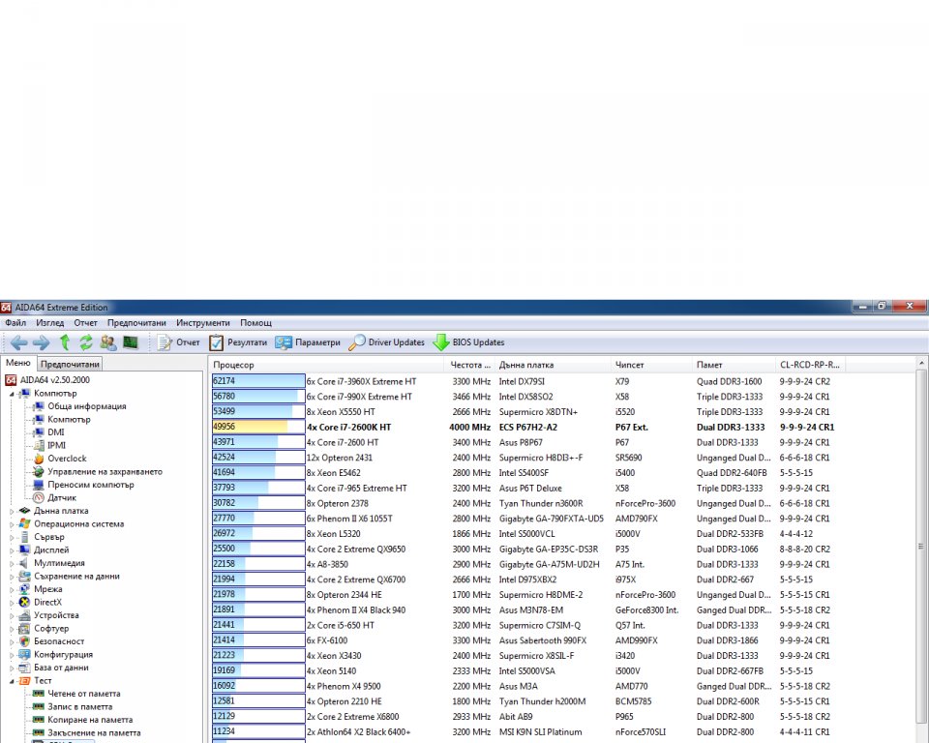Sort by the Процесор column header

coord(234,365)
